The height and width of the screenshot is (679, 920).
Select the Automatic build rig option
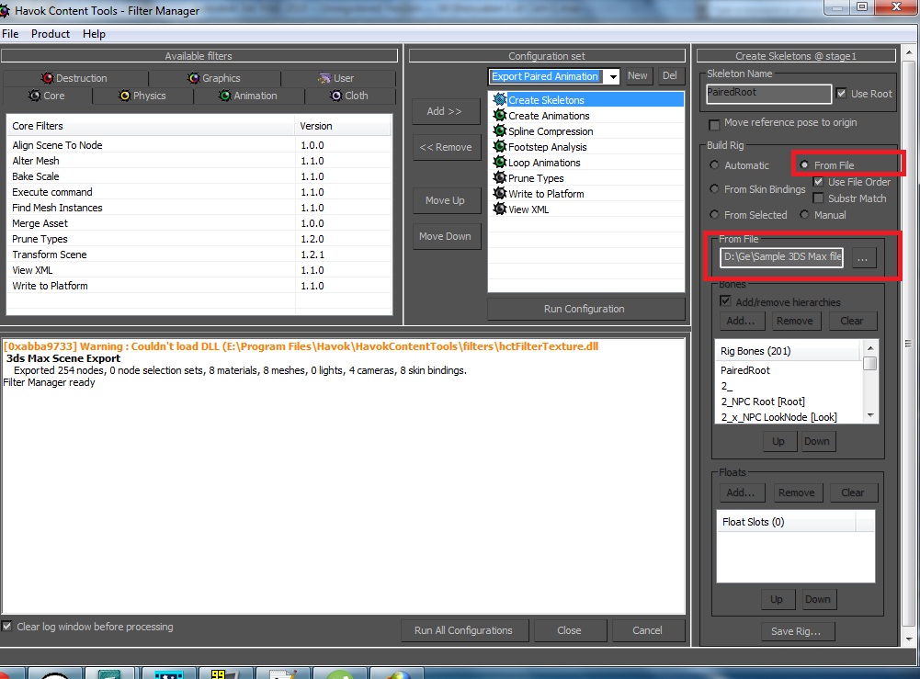pos(714,165)
